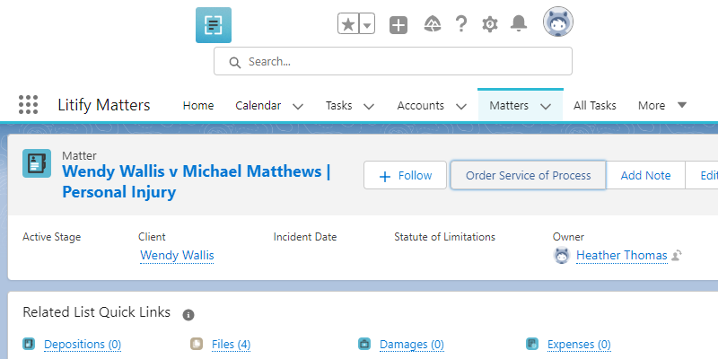
Task: Go to the Home tab
Action: click(198, 105)
